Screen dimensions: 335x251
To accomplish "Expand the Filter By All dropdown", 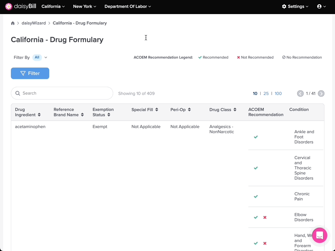I will coord(40,57).
